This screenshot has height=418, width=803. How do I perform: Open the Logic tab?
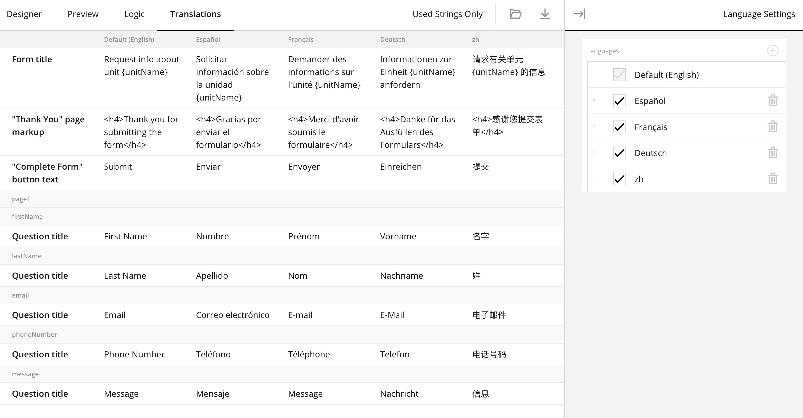pos(134,14)
